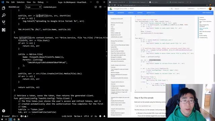Open 'Download files' in docs sidebar

[114, 49]
